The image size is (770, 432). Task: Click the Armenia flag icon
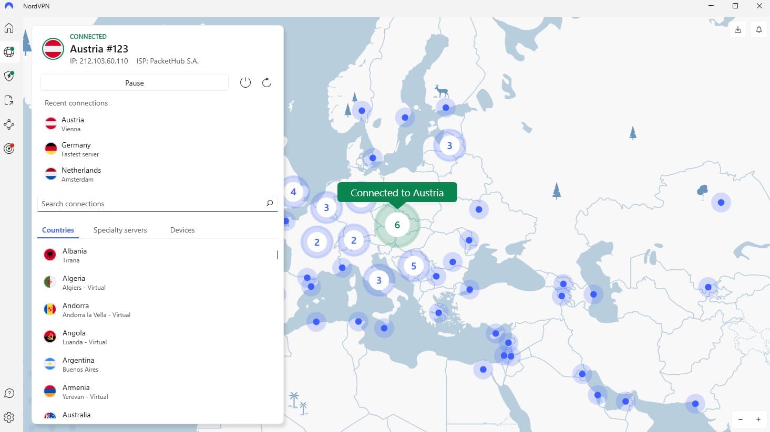[50, 392]
